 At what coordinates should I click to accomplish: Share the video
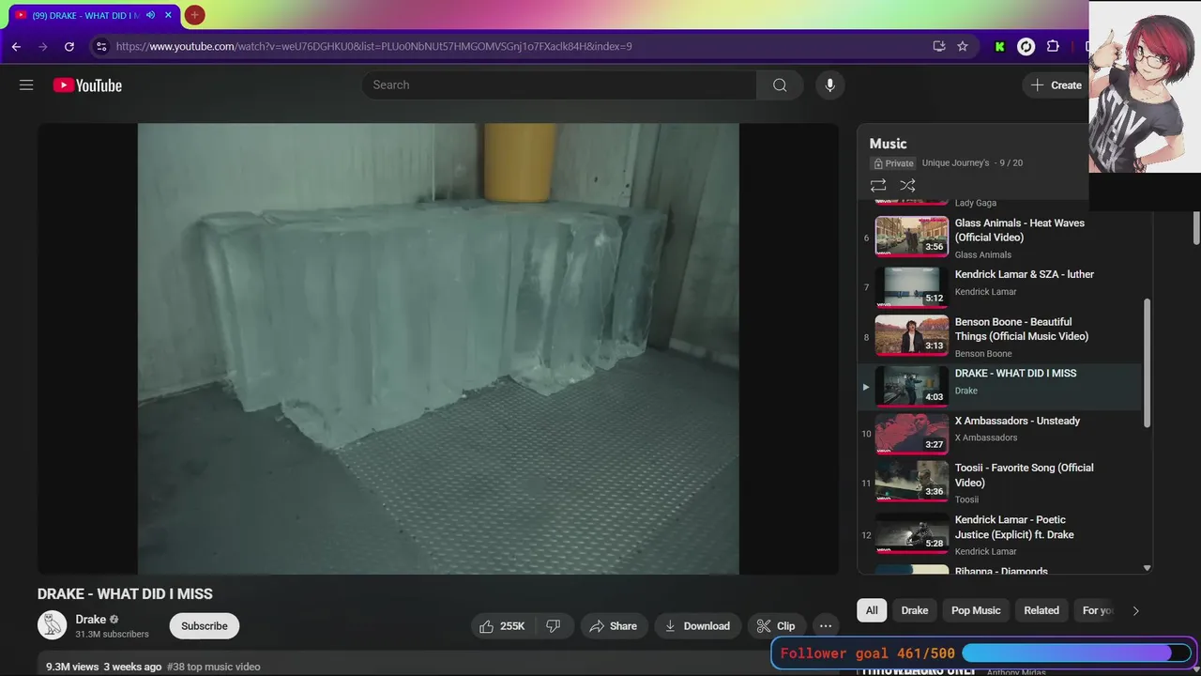coord(614,626)
